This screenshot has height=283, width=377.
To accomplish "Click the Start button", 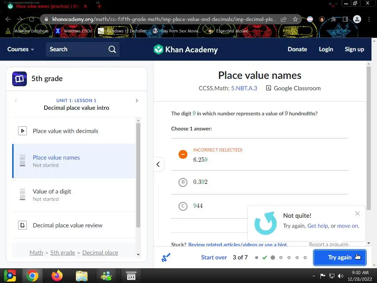I will (10, 276).
